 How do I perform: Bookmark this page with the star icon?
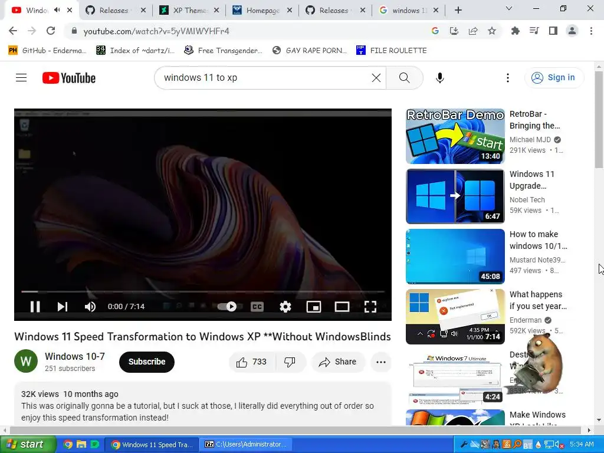pyautogui.click(x=492, y=31)
